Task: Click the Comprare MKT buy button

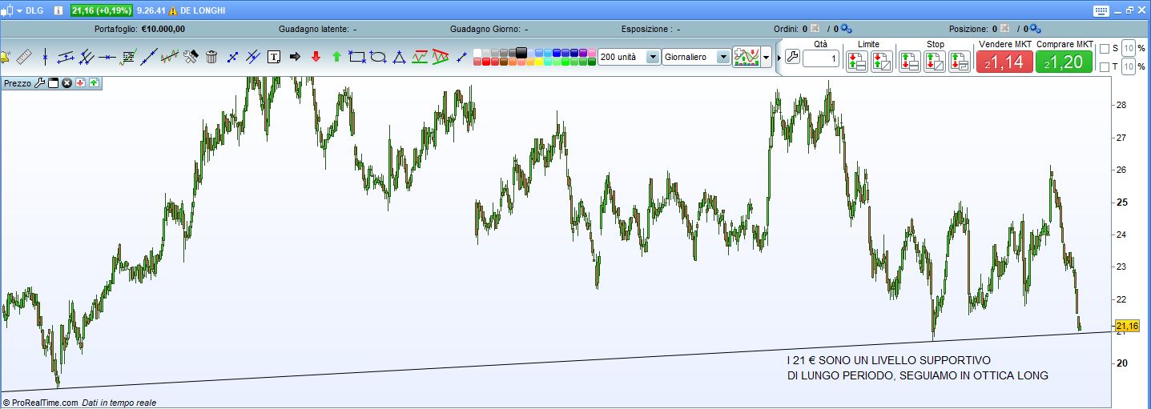Action: 1064,62
